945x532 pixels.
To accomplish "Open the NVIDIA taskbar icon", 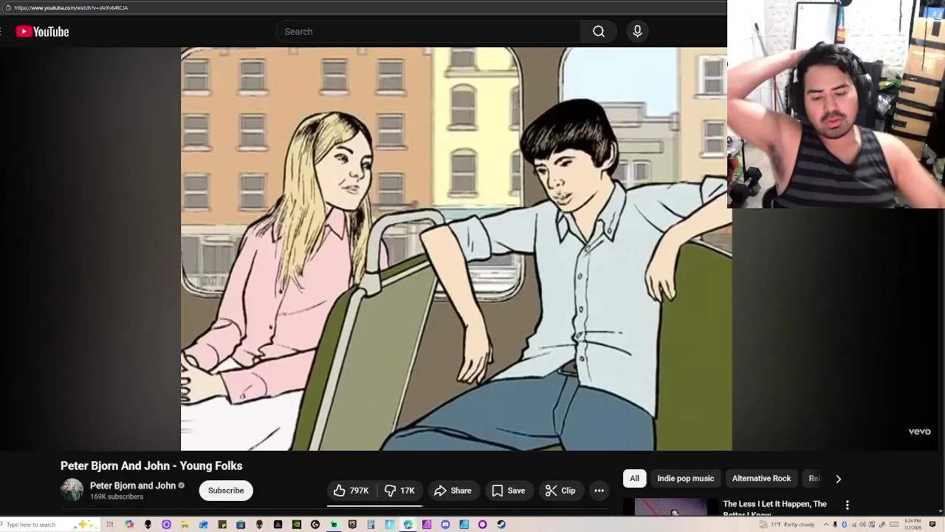I will point(297,525).
